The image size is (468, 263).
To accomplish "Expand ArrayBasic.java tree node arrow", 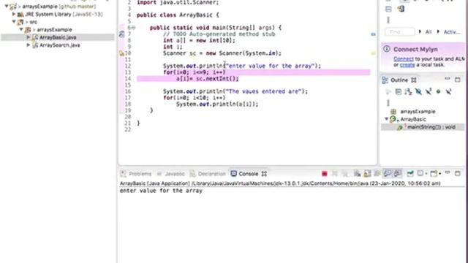I will (x=29, y=37).
